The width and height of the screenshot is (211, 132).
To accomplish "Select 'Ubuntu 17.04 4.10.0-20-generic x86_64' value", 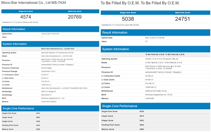I will (162, 59).
